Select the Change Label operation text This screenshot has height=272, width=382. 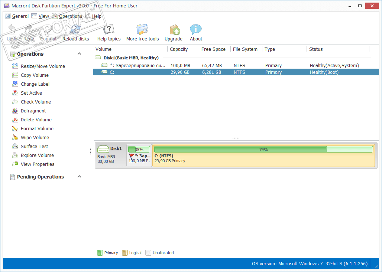pyautogui.click(x=35, y=84)
